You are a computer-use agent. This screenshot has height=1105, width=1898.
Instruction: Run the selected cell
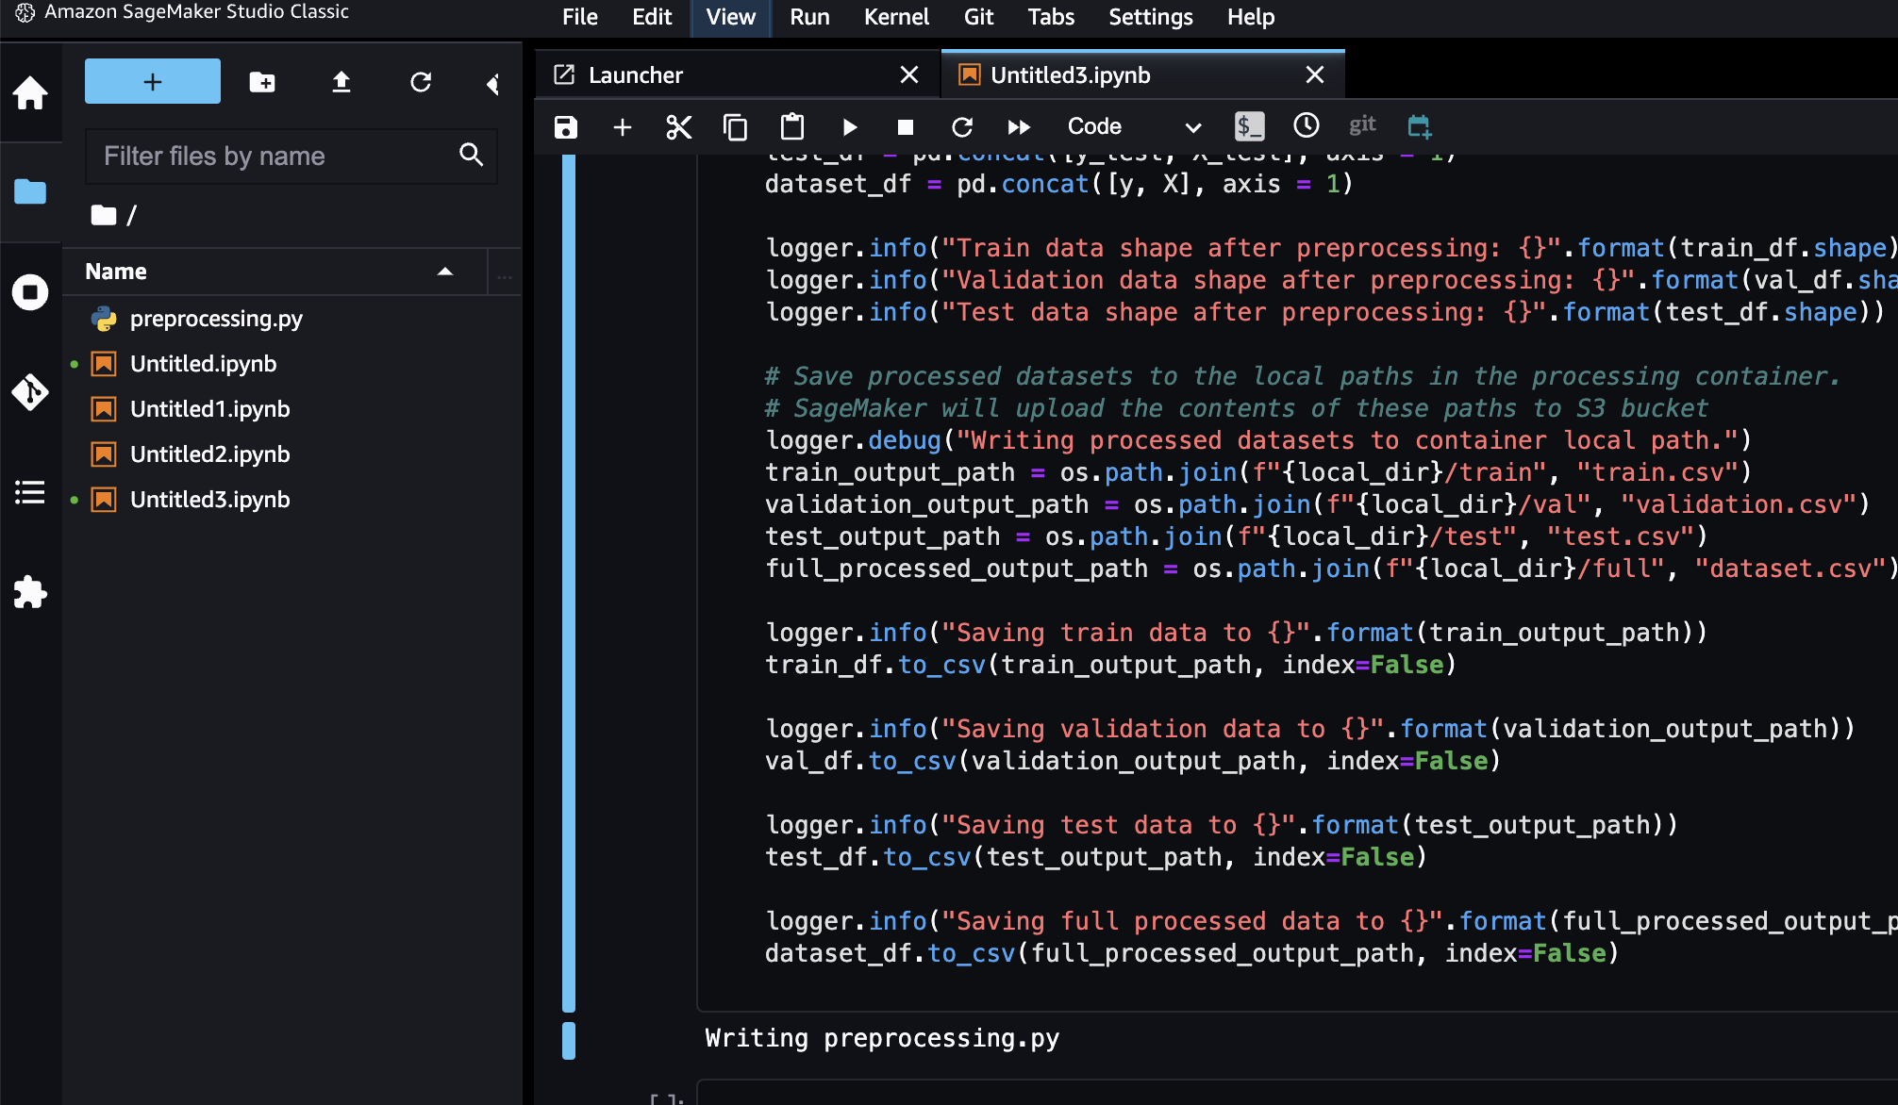point(849,127)
